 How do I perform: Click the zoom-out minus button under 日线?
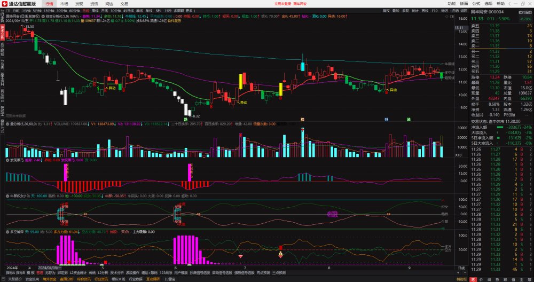pyautogui.click(x=465, y=272)
